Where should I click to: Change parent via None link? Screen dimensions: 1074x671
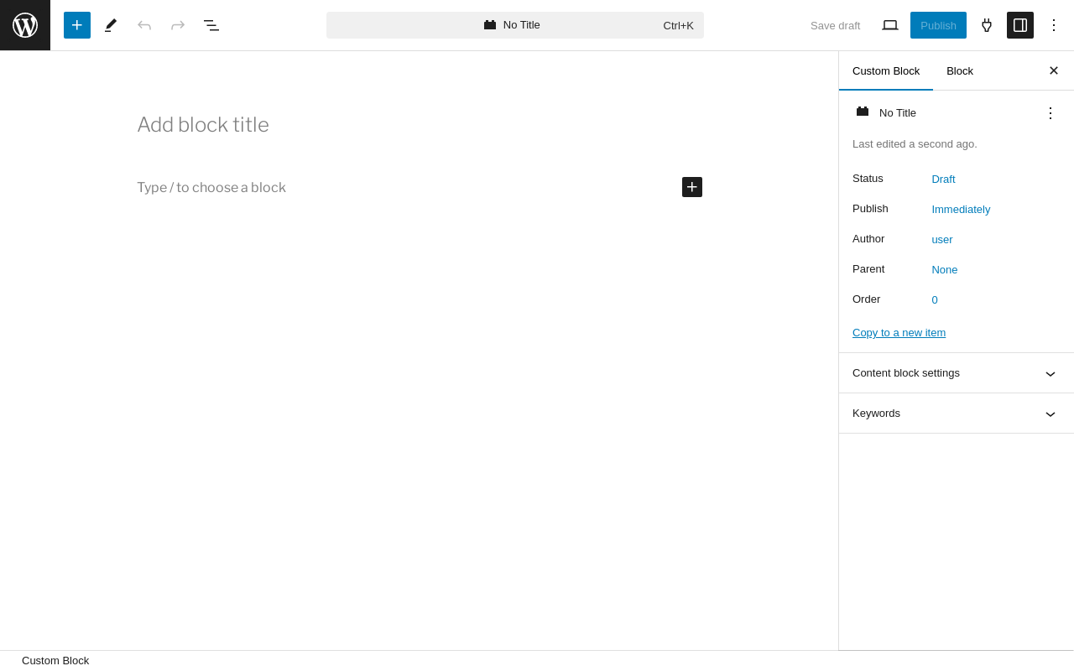(945, 269)
